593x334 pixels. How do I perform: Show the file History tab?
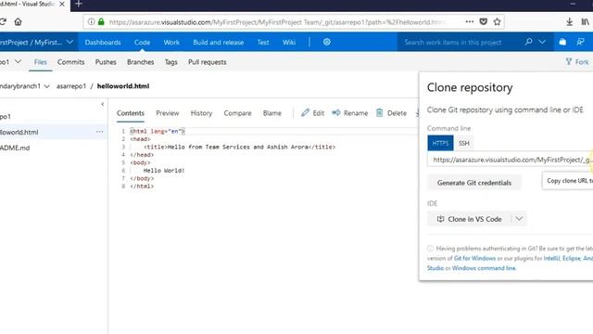[201, 113]
